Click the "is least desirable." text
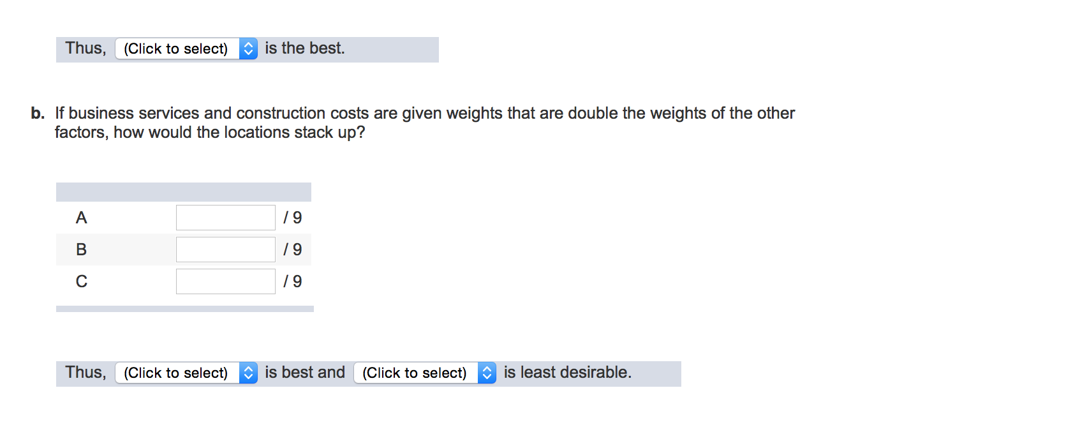The height and width of the screenshot is (448, 1073). tap(567, 373)
